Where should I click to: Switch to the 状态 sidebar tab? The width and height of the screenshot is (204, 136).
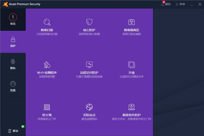click(13, 19)
